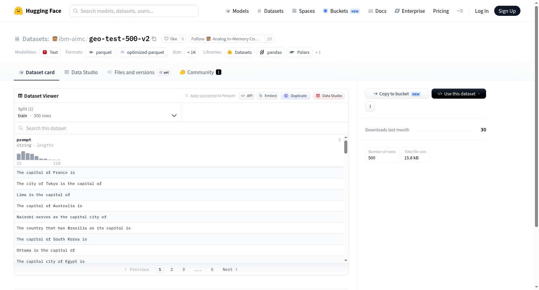Go to the previous page of rows
This screenshot has width=539, height=290.
[x=137, y=269]
